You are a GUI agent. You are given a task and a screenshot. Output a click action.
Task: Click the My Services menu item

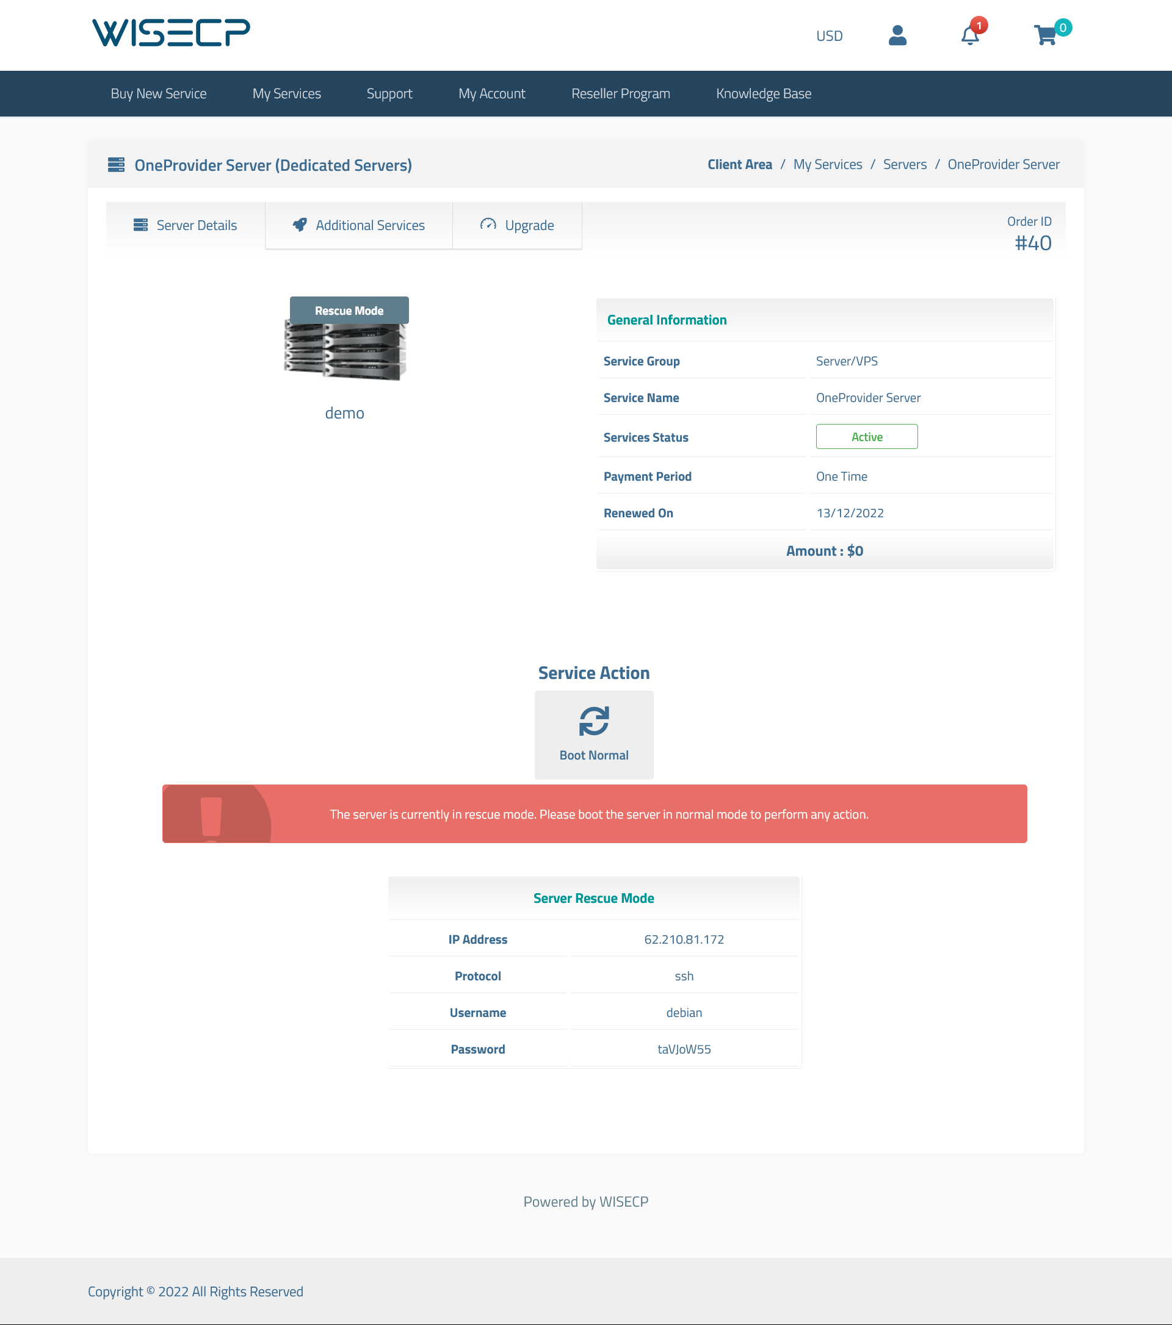point(286,93)
